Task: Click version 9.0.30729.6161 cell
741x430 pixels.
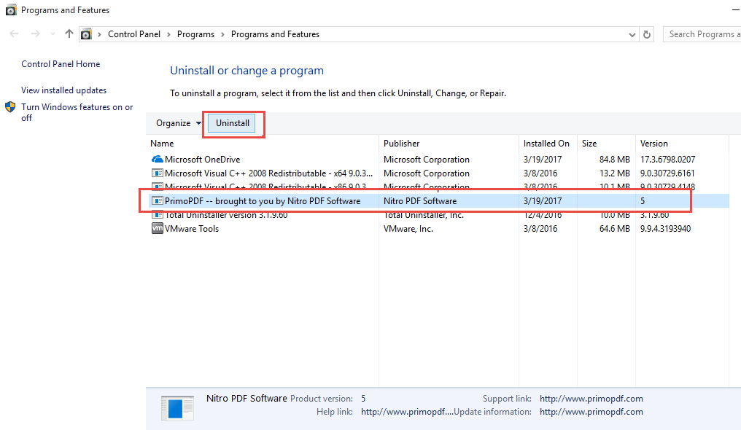Action: [x=667, y=173]
